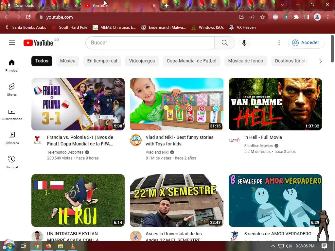Viewport: 335px width, 251px height.
Task: Play Vlad and Niki candy thumbnail
Action: coord(176,104)
